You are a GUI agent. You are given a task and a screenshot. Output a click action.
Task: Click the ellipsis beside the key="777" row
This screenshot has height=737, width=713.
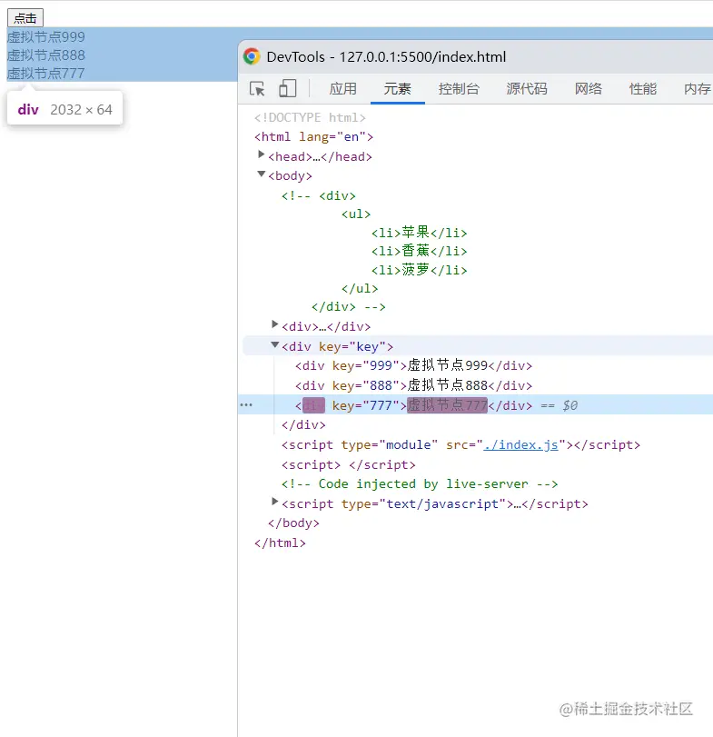246,404
